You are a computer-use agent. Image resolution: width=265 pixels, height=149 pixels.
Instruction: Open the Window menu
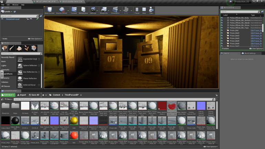[x=15, y=5]
